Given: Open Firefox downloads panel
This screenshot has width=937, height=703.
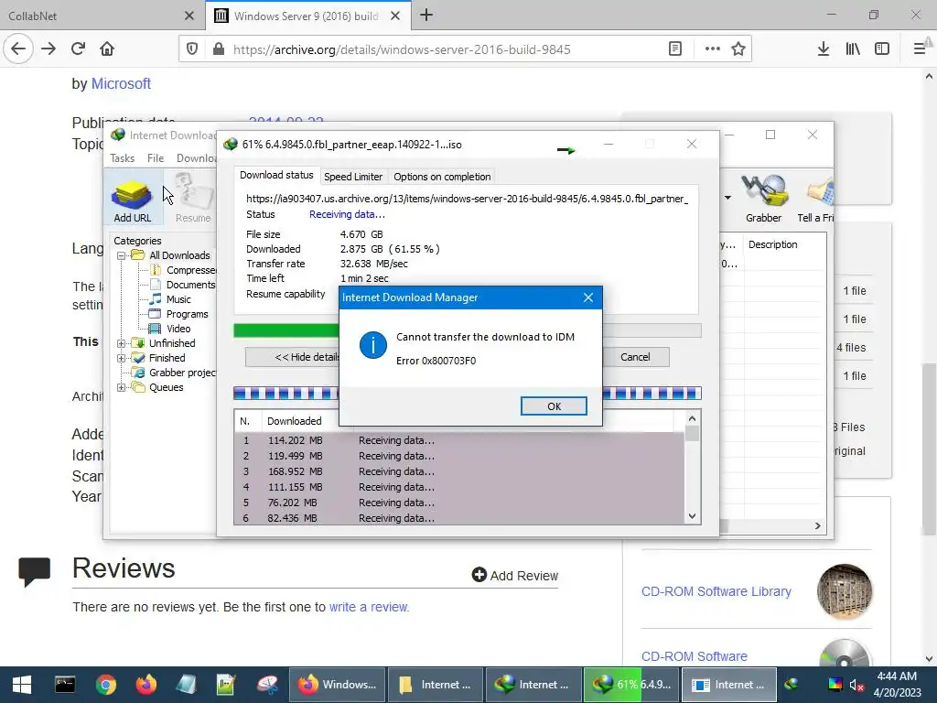Looking at the screenshot, I should click(x=823, y=49).
